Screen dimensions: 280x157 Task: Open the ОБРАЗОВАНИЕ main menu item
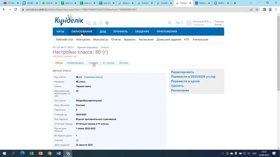82,31
